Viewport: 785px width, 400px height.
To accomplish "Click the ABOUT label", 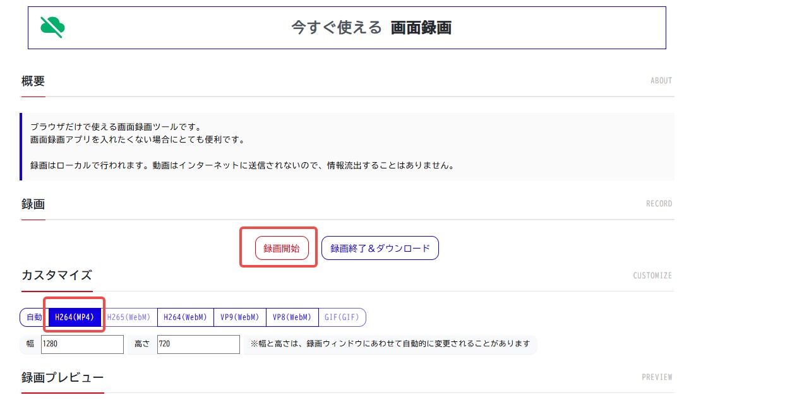I will pyautogui.click(x=661, y=81).
